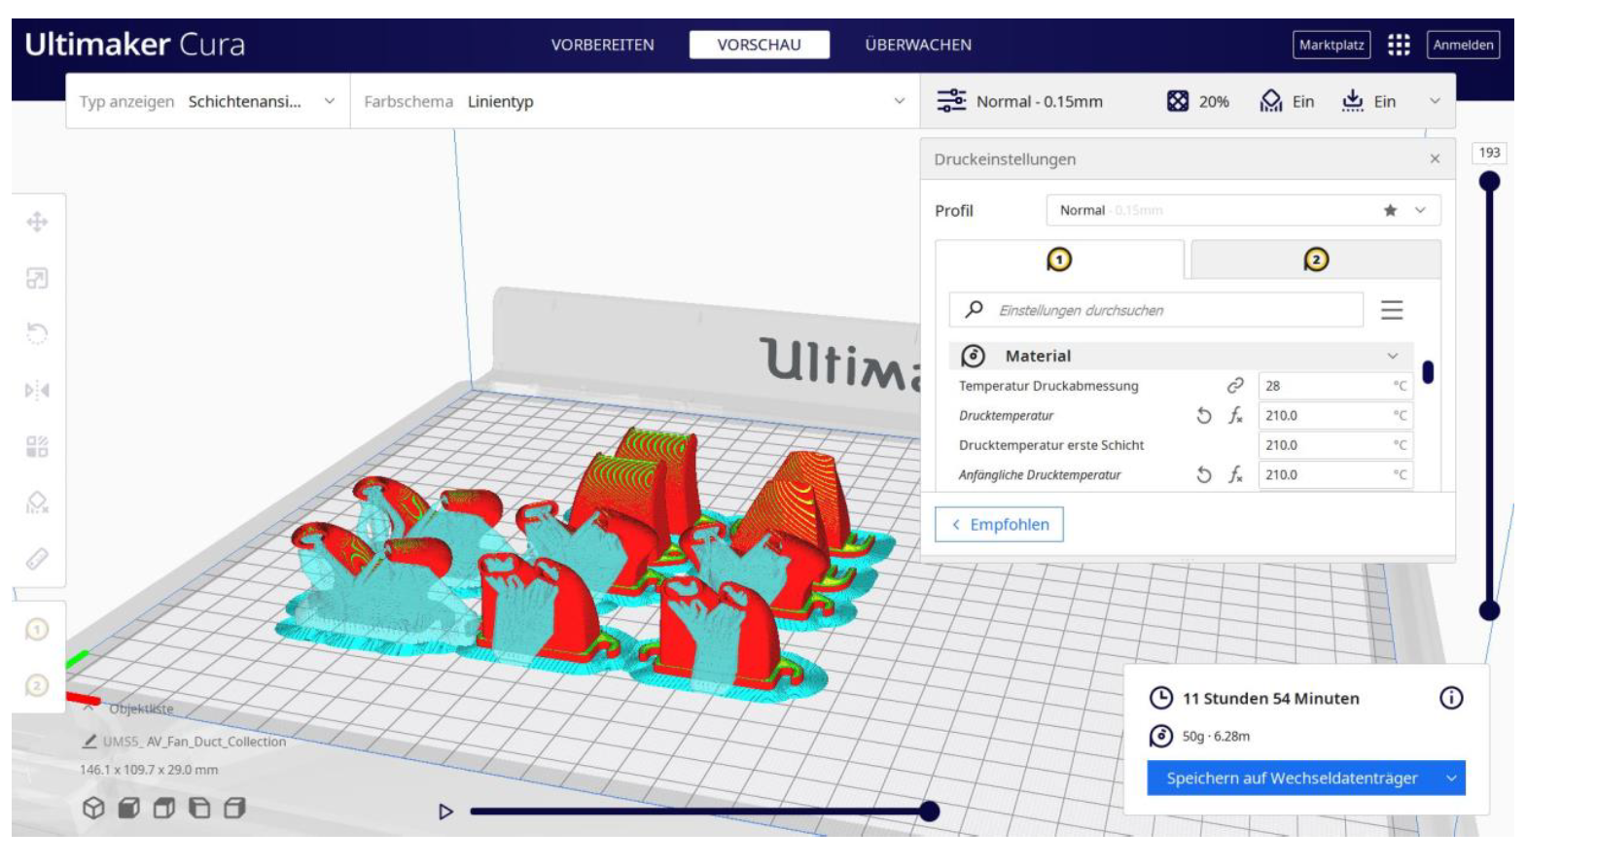Image resolution: width=1597 pixels, height=865 pixels.
Task: Click the top handle of layer slider
Action: tap(1489, 182)
